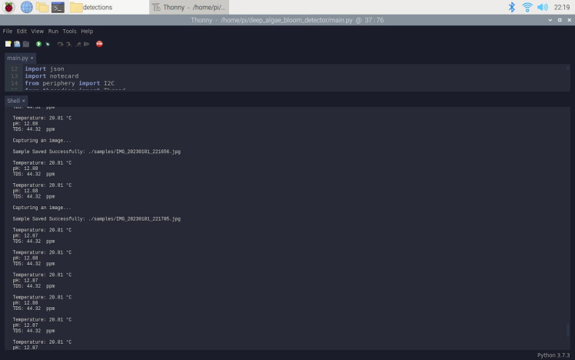Screen dimensions: 575x360
Task: Stop the running program with red icon
Action: 99,44
